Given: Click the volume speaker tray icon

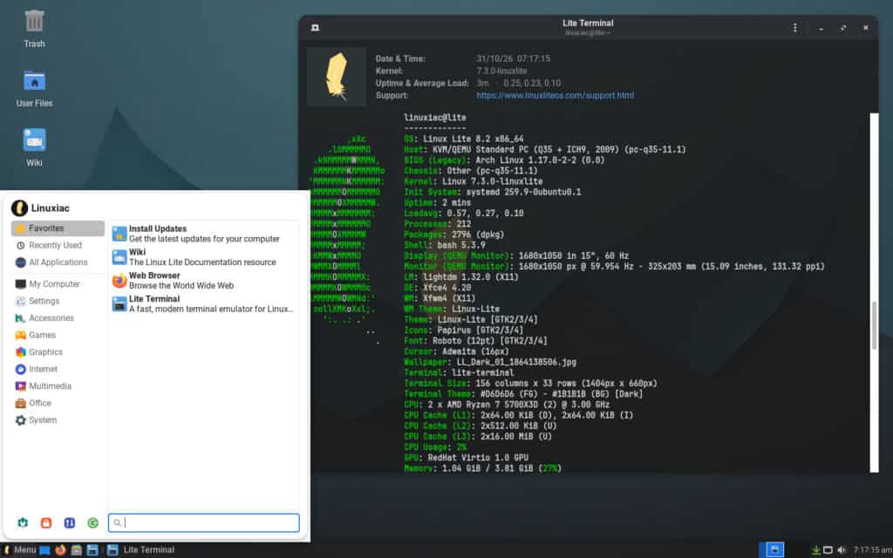Looking at the screenshot, I should (842, 550).
